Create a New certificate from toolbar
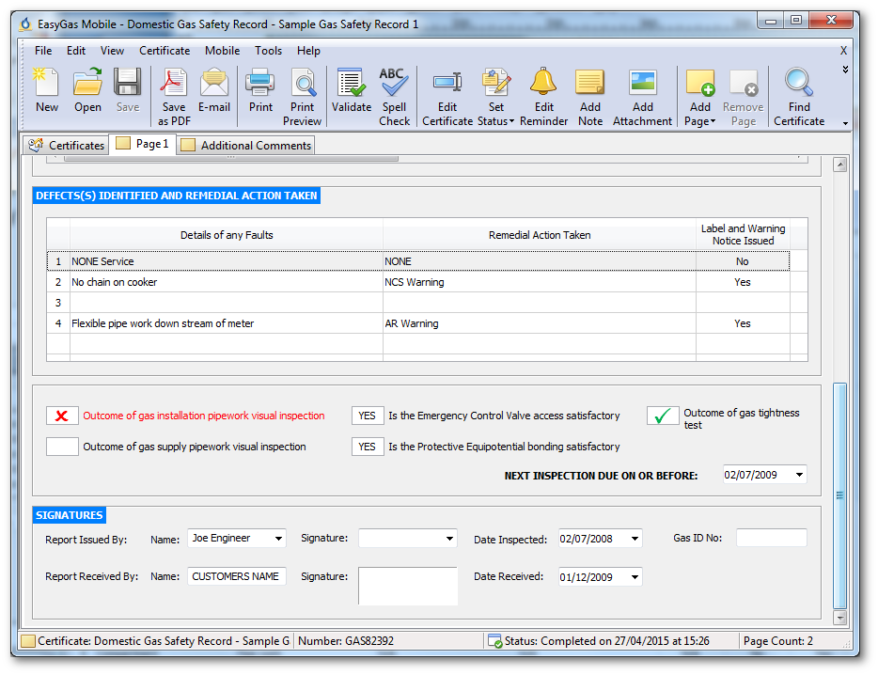Viewport: 878px width, 675px height. (47, 89)
